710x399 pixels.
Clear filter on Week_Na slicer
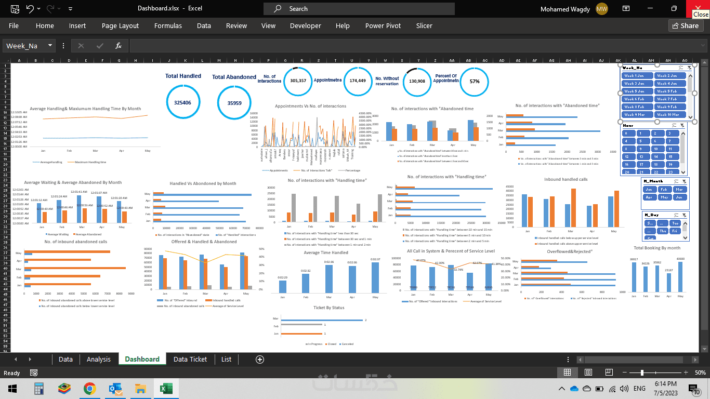689,68
